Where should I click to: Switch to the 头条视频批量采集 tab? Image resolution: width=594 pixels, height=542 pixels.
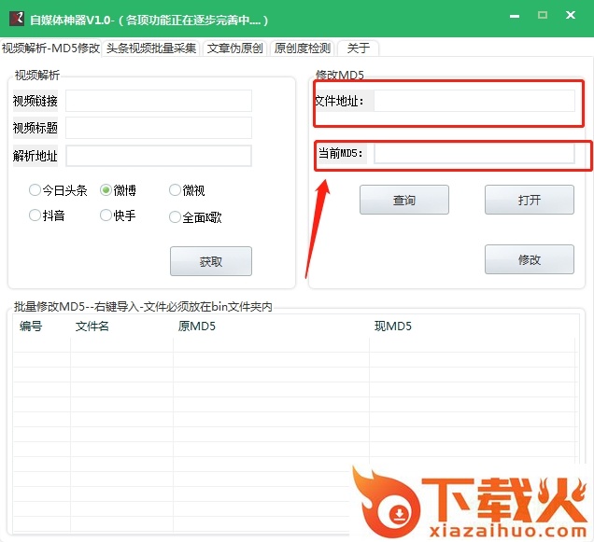[x=151, y=49]
